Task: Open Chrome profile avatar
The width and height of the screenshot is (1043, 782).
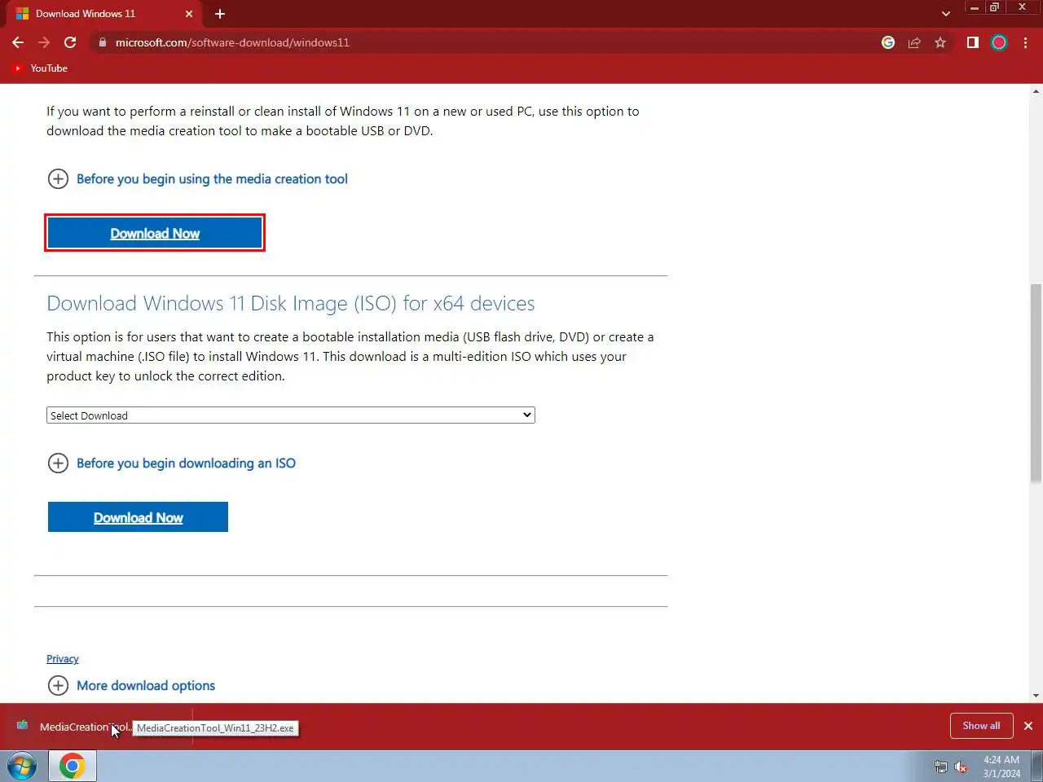Action: pos(999,42)
